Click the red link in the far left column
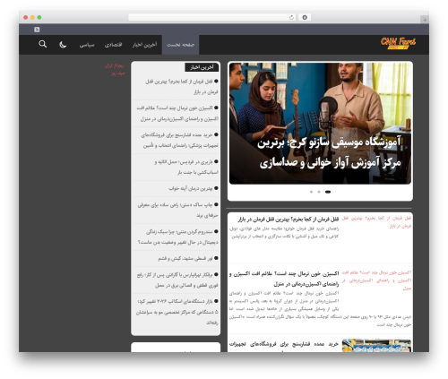This screenshot has width=448, height=379. [115, 69]
